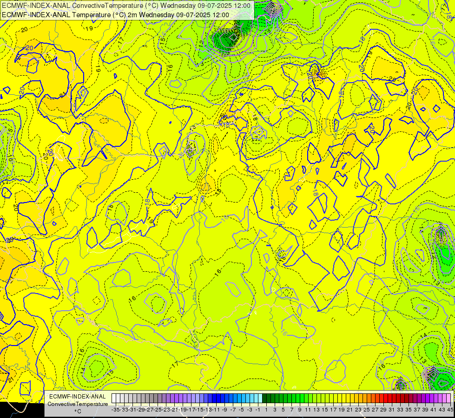Viewport: 455px width, 418px height.
Task: Click the legend scale value '-5'
Action: [x=241, y=410]
